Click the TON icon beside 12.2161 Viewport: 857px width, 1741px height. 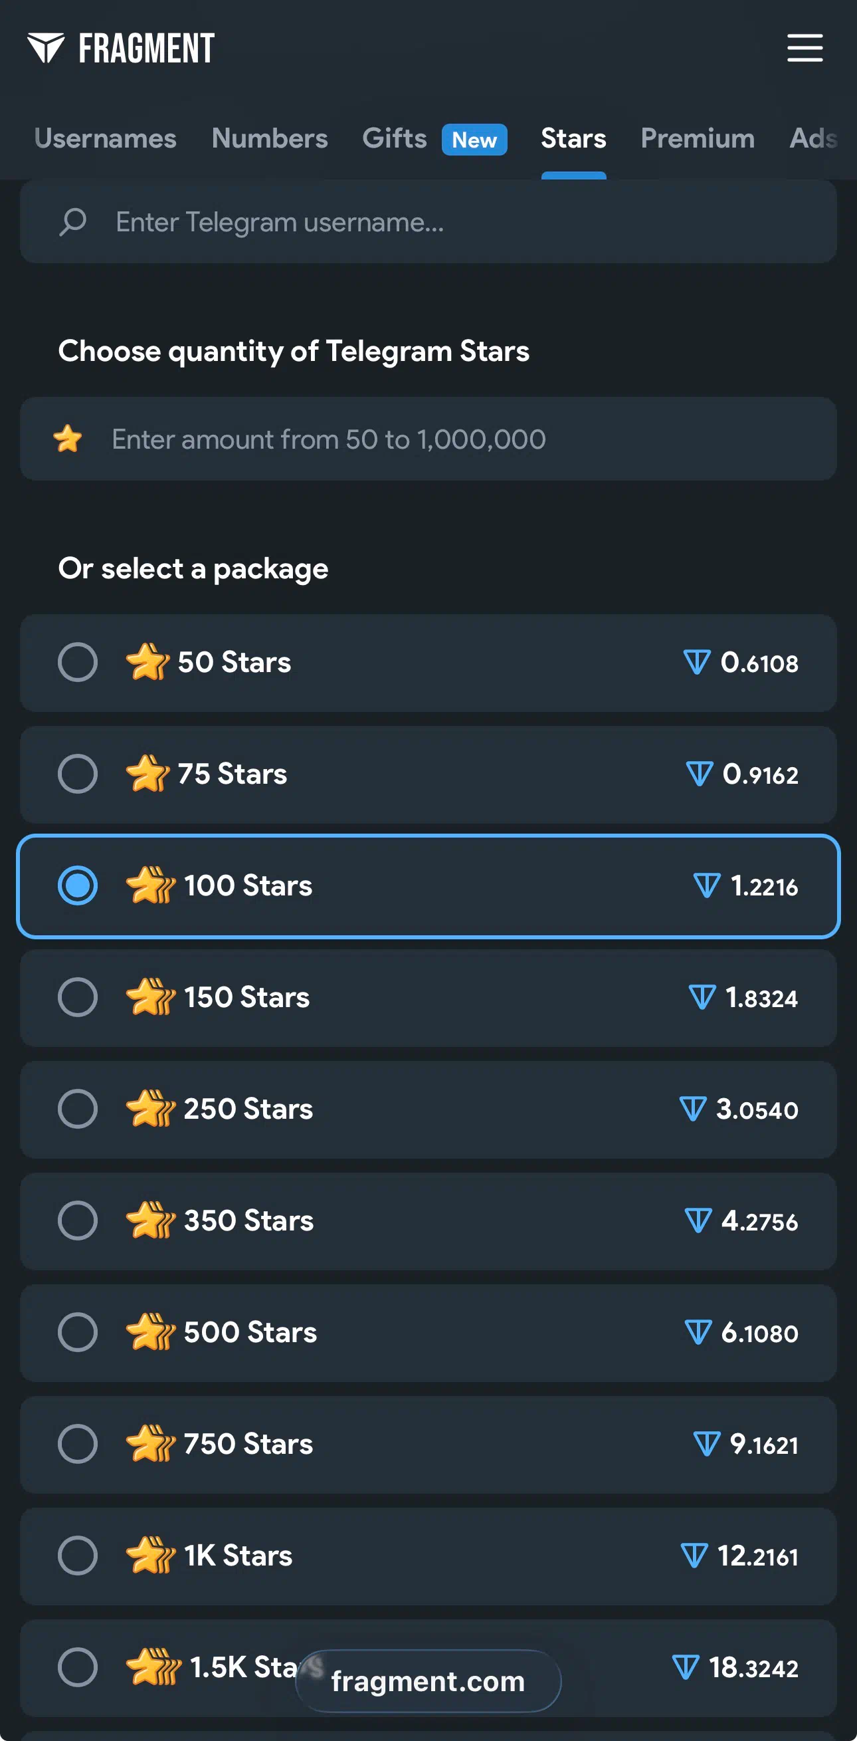pos(694,1556)
